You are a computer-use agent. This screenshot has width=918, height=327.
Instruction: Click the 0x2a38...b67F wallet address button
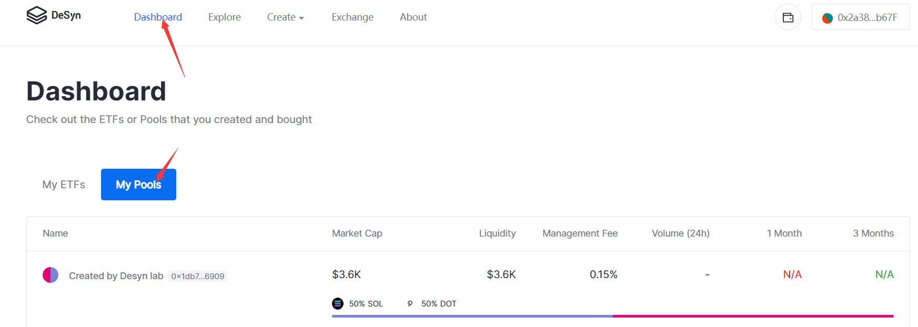(x=861, y=17)
